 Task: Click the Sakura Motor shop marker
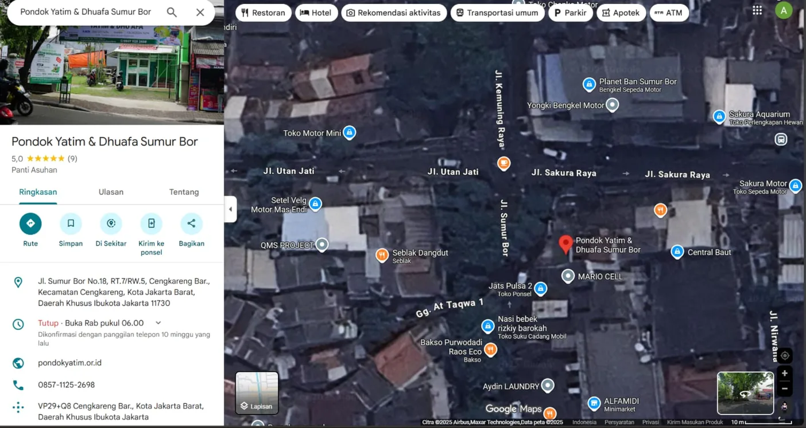(x=795, y=186)
